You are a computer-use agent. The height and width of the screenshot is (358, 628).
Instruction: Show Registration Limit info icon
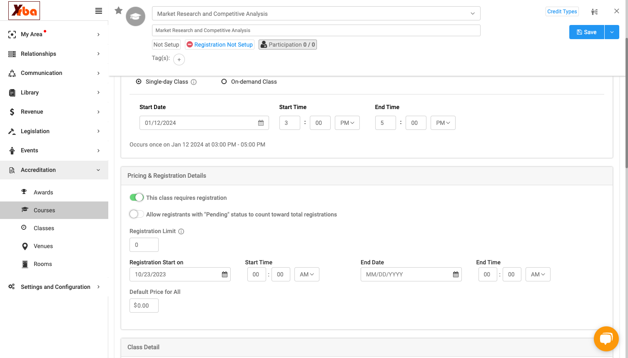[x=181, y=231]
